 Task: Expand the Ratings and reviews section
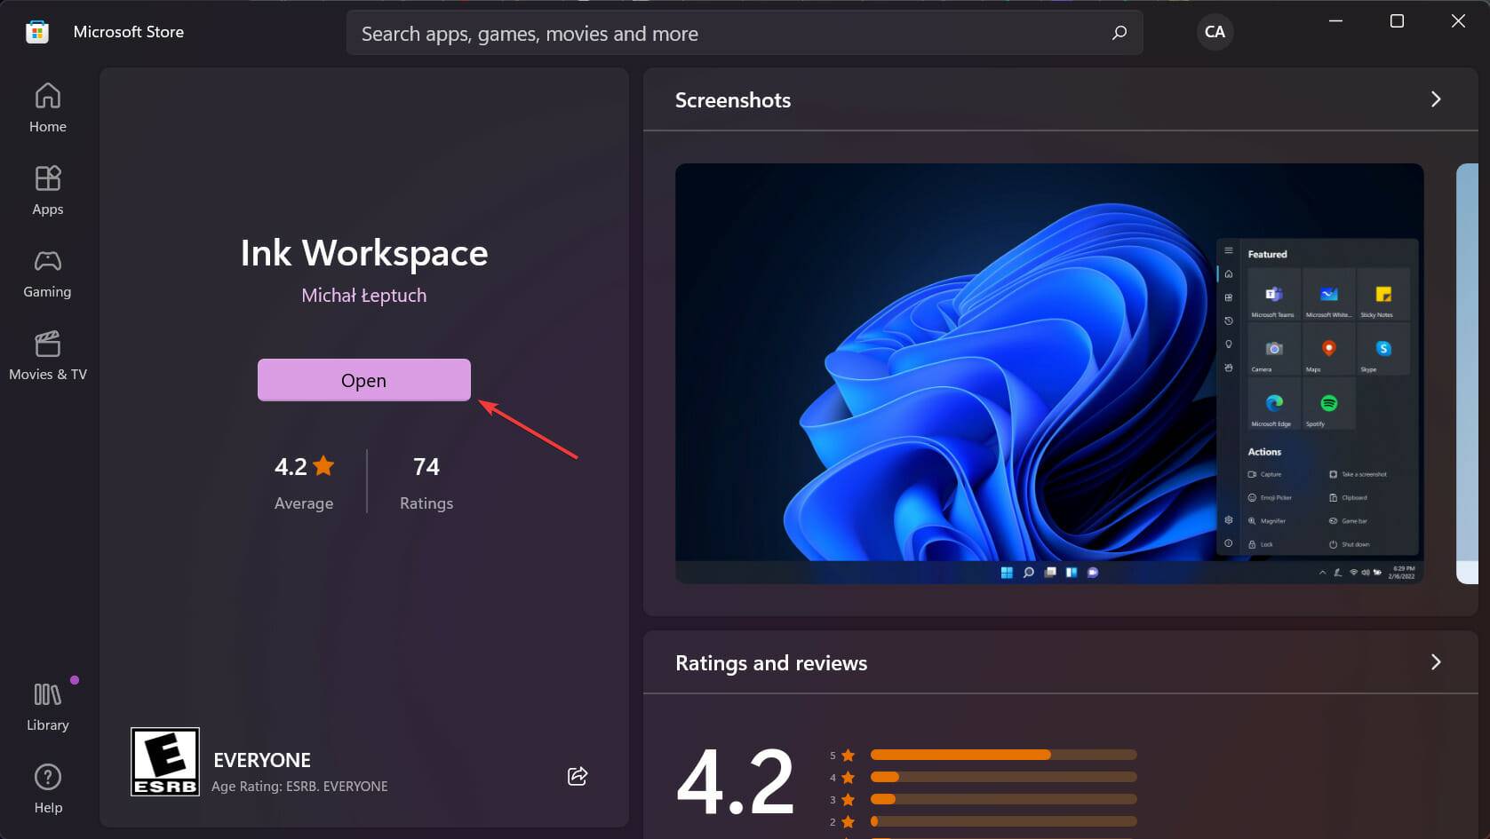point(1436,662)
